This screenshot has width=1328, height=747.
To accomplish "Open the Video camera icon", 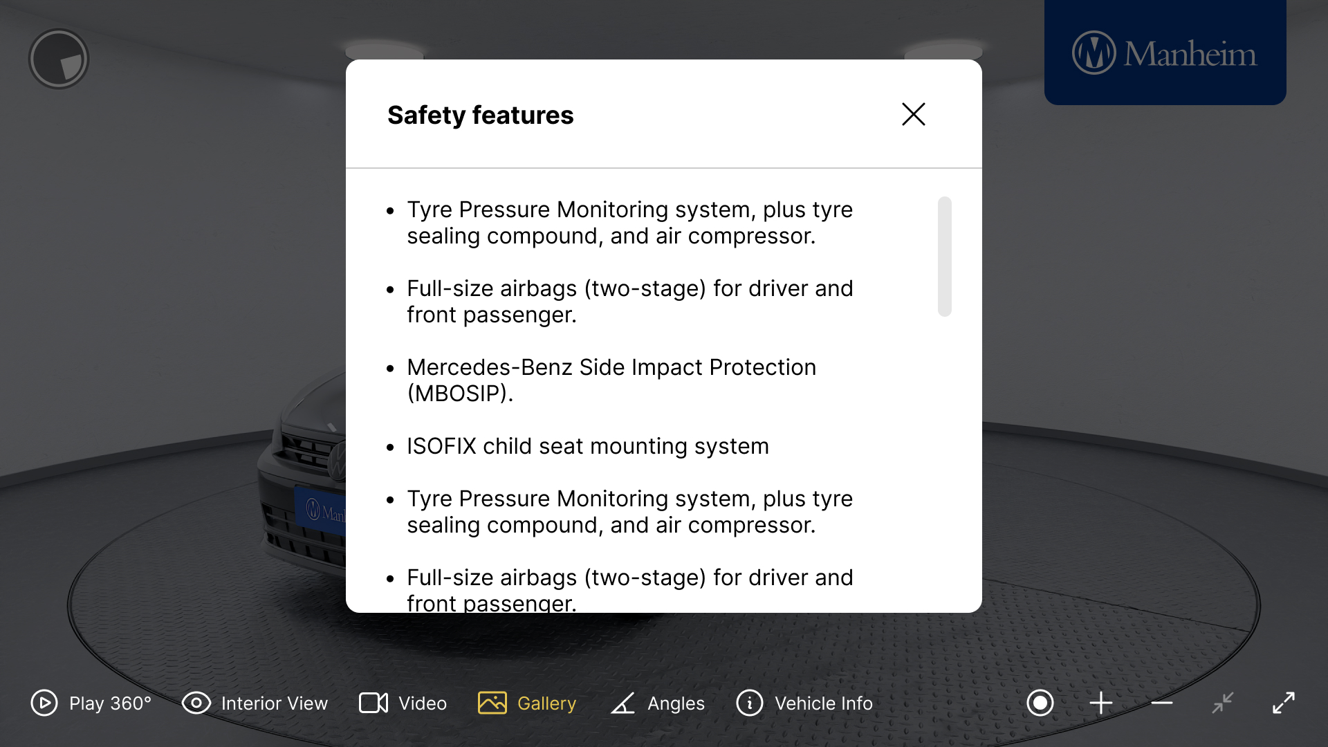I will (373, 703).
